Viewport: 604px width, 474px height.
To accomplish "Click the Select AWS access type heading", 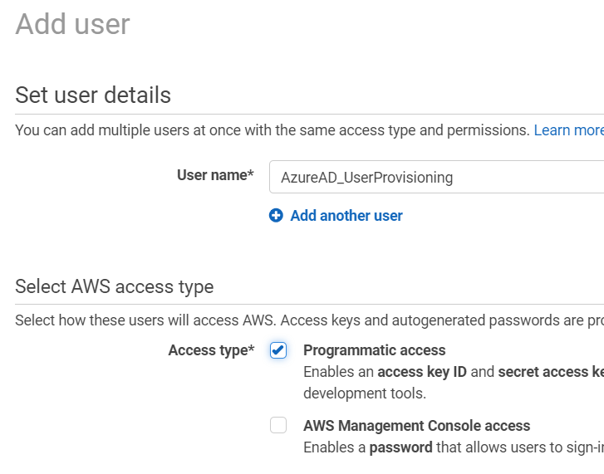I will (115, 287).
